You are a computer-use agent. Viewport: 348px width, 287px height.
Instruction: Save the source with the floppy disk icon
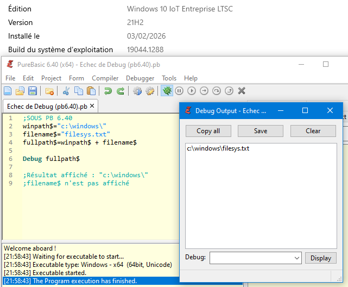pos(33,91)
